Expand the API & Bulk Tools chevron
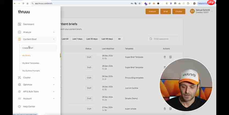 click(x=54, y=91)
